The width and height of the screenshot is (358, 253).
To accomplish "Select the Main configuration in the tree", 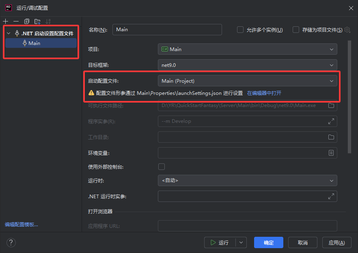I will point(34,43).
